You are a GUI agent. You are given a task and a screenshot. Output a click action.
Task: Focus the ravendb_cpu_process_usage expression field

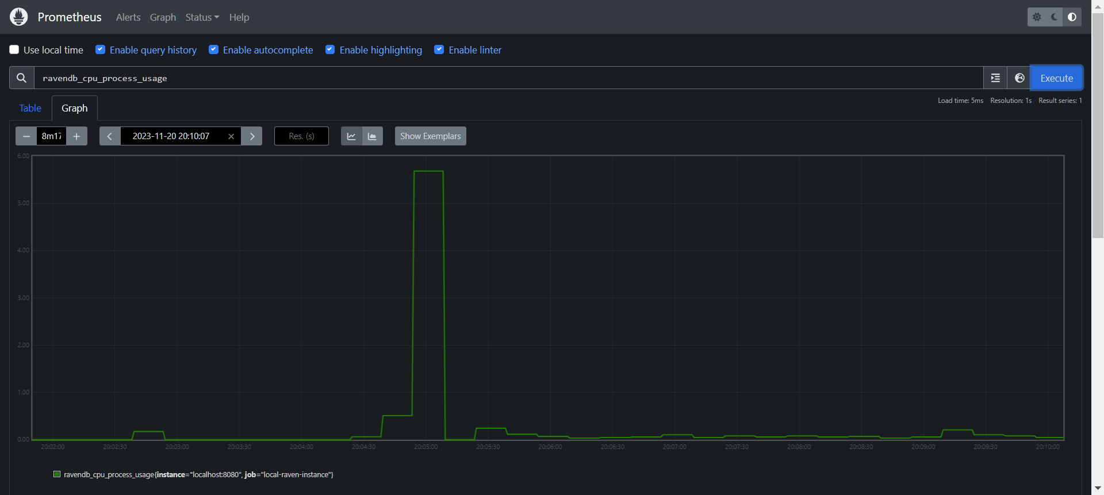pyautogui.click(x=509, y=78)
